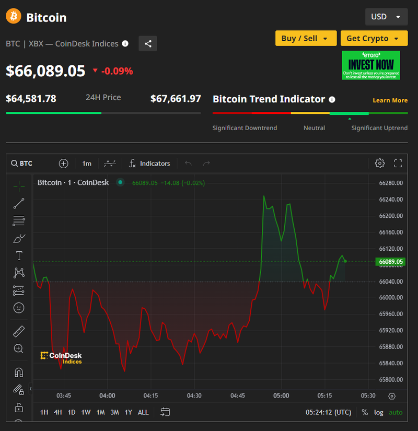Choose the brush drawing tool
This screenshot has height=431, width=418.
(x=19, y=238)
